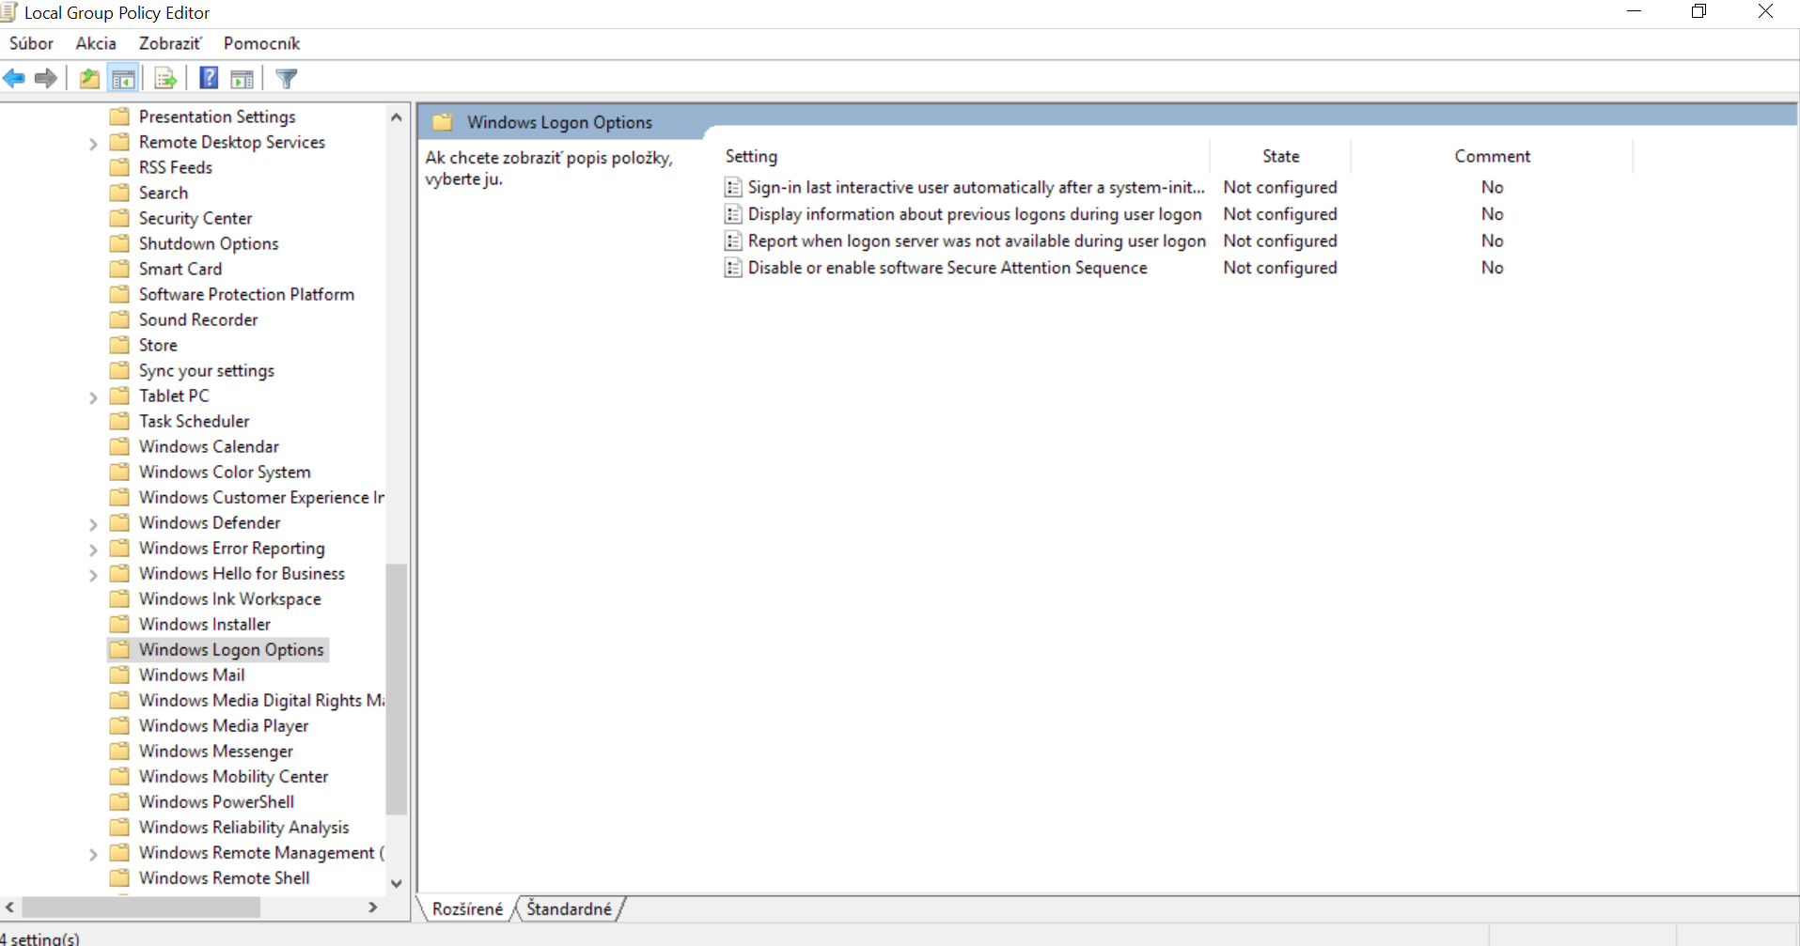Select the Windows Calendar folder
Image resolution: width=1800 pixels, height=946 pixels.
209,446
